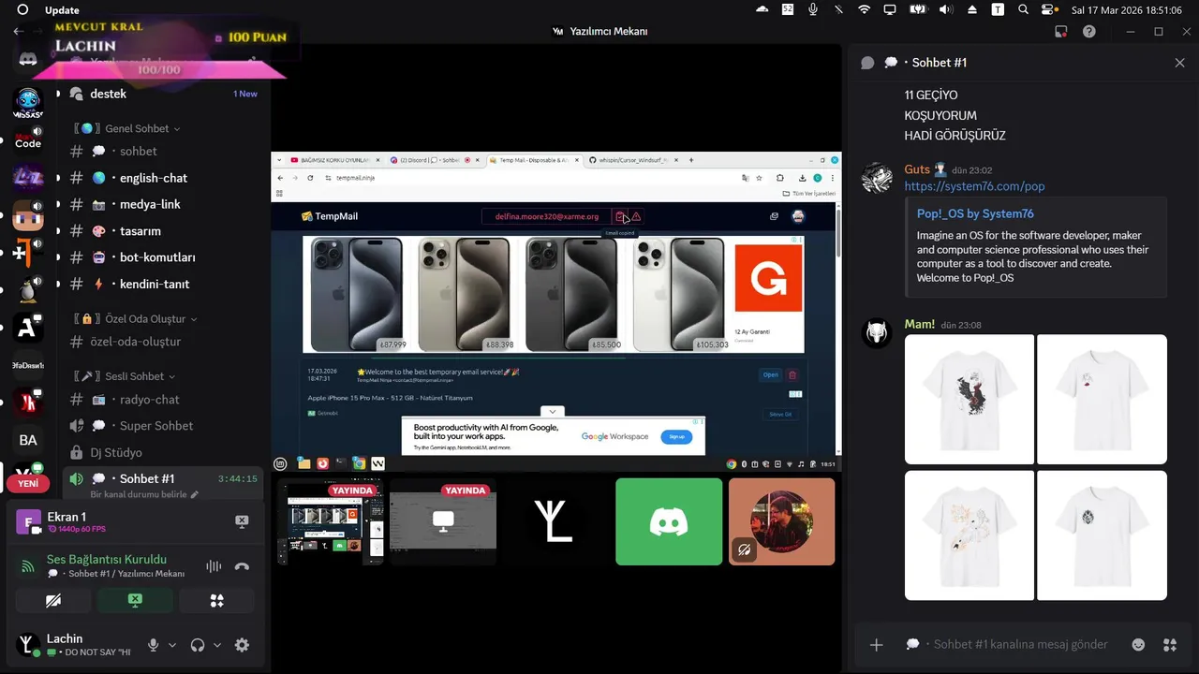Open the emoji picker in message box

[x=1138, y=644]
